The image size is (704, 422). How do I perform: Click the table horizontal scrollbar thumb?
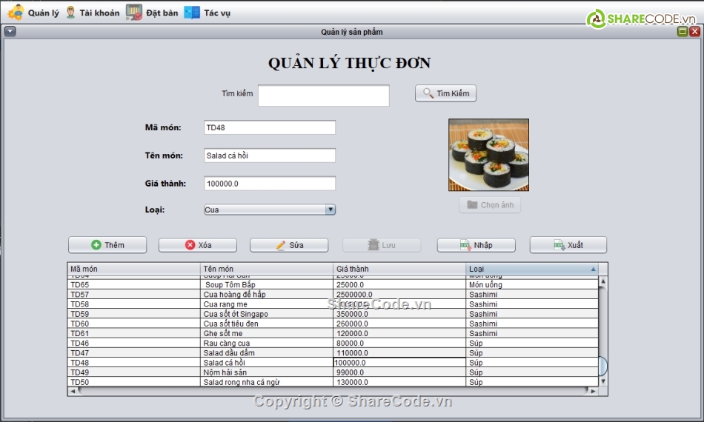click(333, 391)
